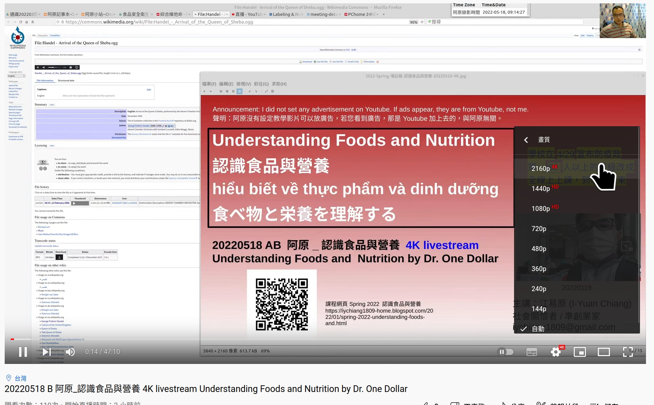Set quality to 480p
This screenshot has height=405, width=654.
click(x=577, y=248)
